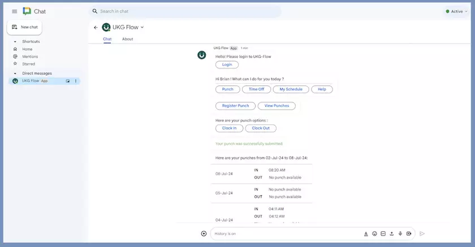Click the punch successfully submitted message
This screenshot has width=475, height=247.
tap(249, 144)
